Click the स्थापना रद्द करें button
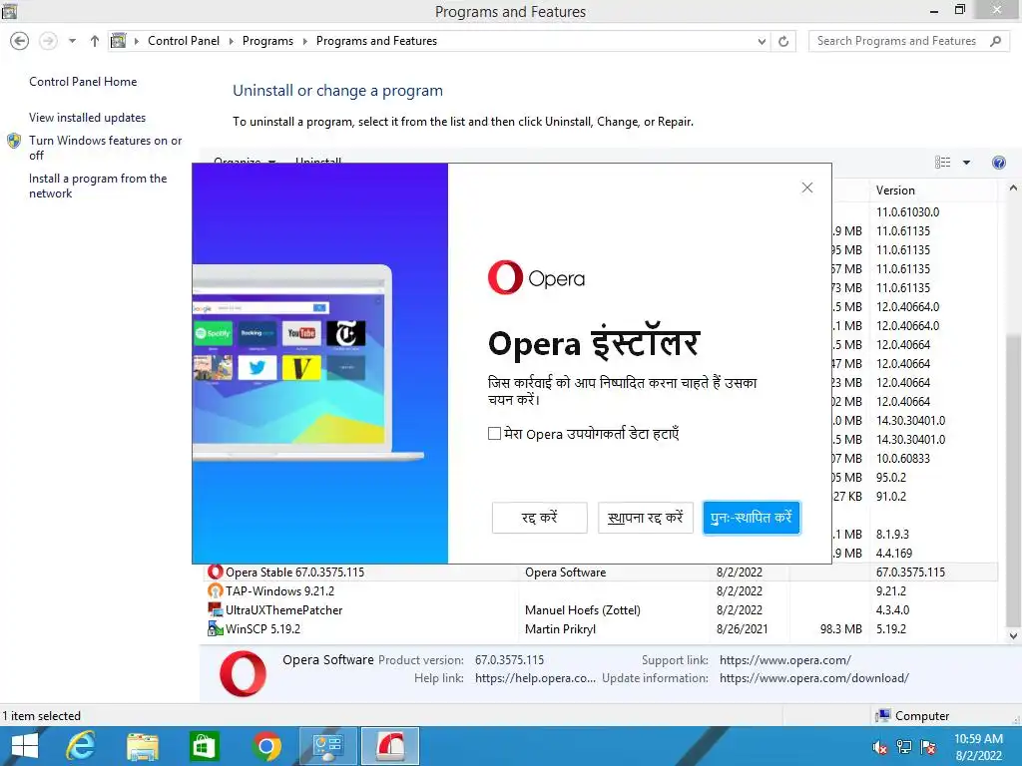Image resolution: width=1022 pixels, height=766 pixels. click(x=646, y=518)
